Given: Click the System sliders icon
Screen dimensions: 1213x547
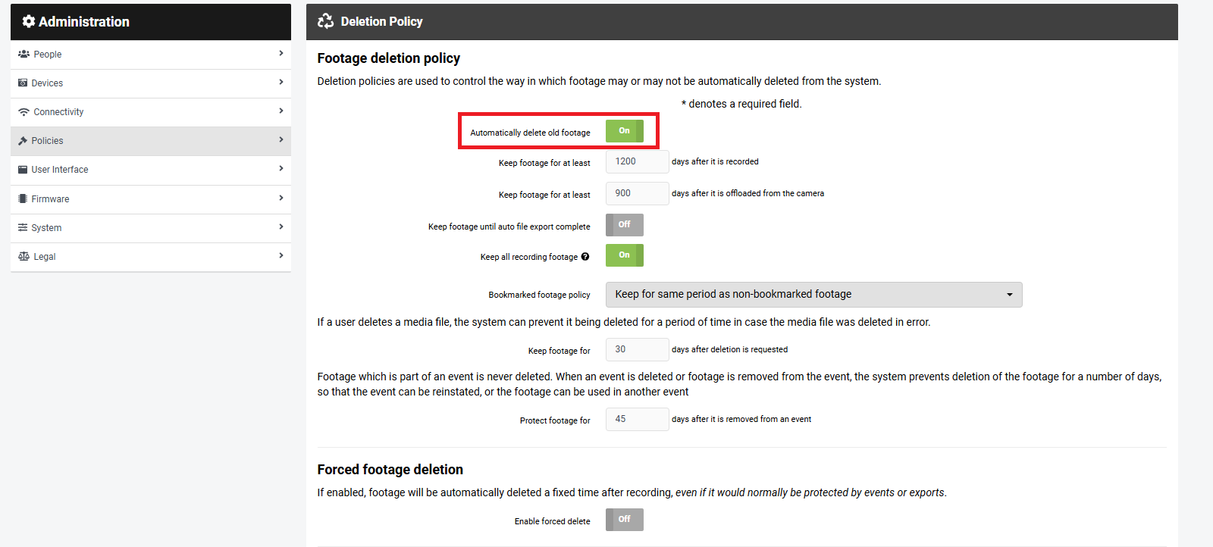Looking at the screenshot, I should click(23, 227).
